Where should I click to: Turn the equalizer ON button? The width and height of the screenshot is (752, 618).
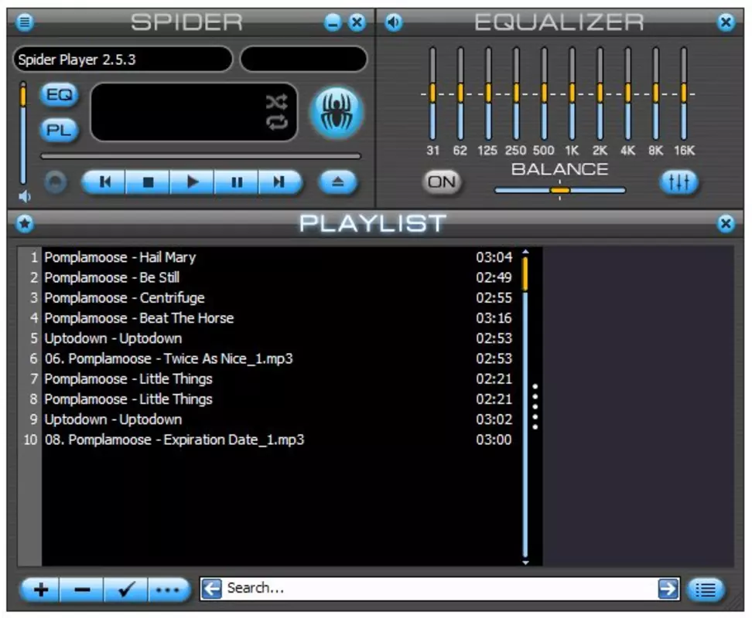(442, 182)
